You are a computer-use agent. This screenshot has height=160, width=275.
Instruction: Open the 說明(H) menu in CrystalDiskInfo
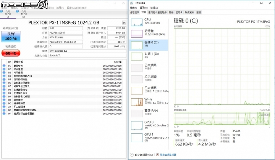tap(60, 8)
